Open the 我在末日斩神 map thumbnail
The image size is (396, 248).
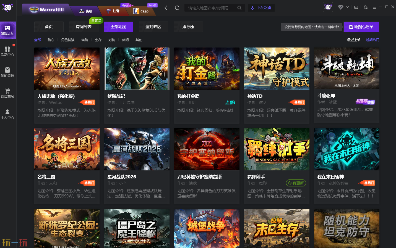(347, 149)
